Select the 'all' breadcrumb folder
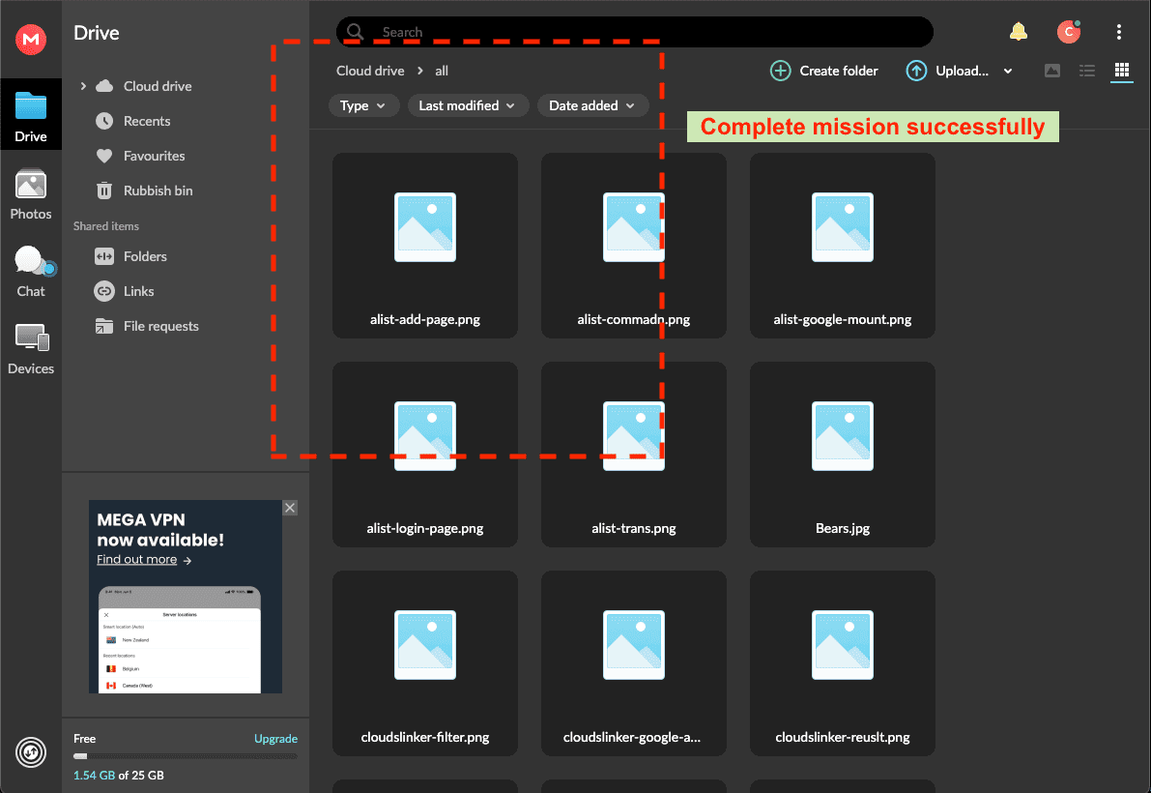This screenshot has width=1151, height=793. (x=441, y=71)
